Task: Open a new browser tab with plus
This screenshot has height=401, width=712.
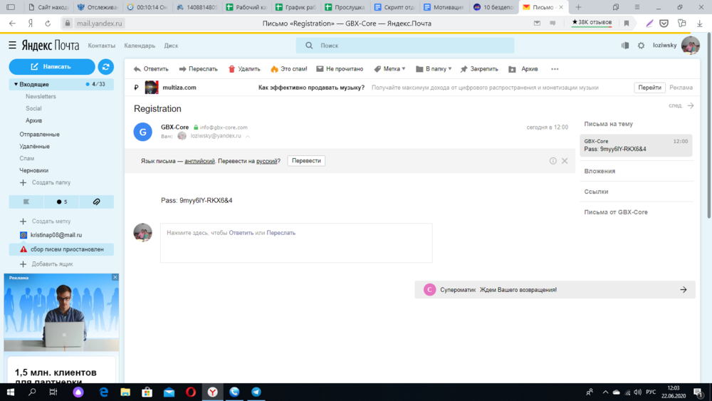Action: click(578, 7)
